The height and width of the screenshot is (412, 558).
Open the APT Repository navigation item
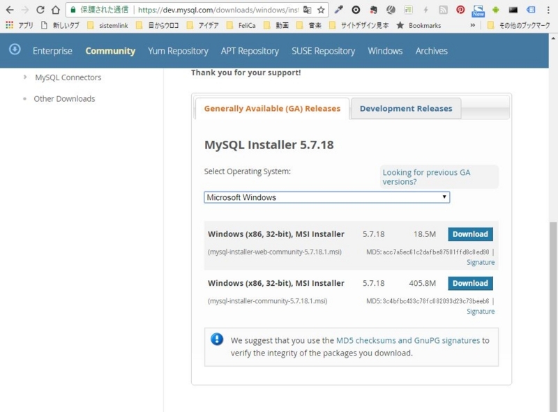(250, 51)
